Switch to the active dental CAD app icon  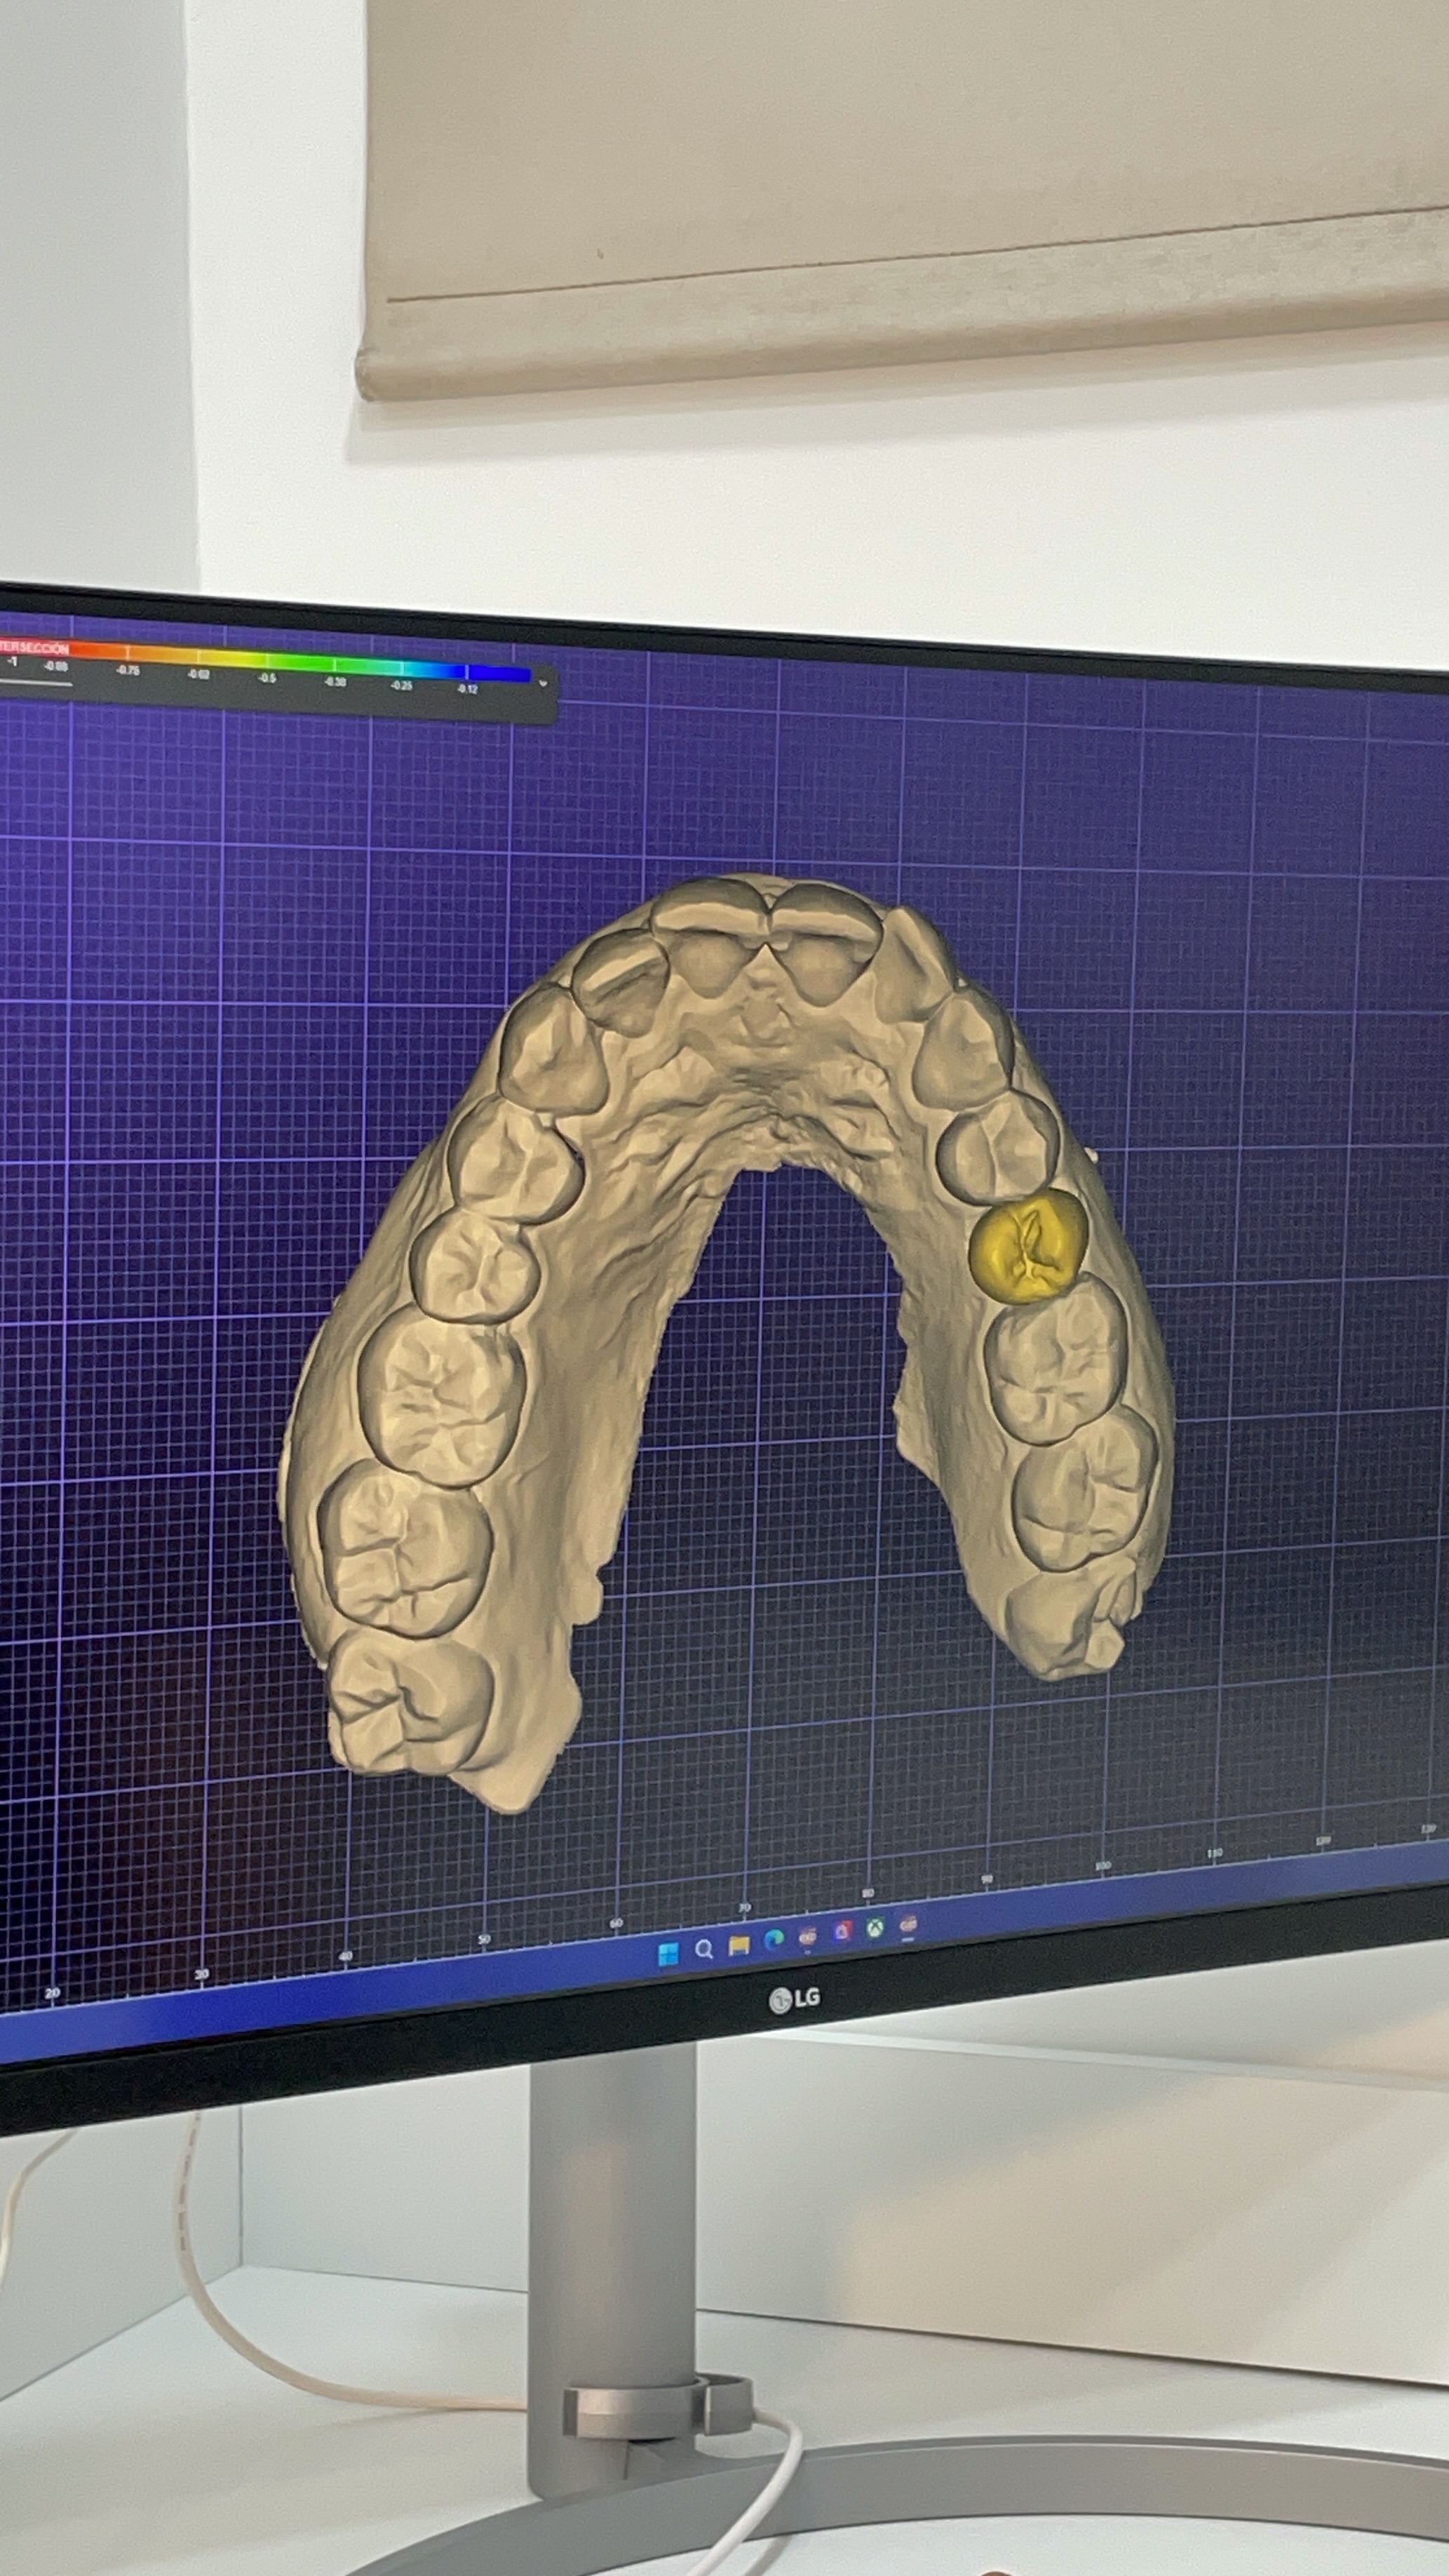tap(908, 1924)
